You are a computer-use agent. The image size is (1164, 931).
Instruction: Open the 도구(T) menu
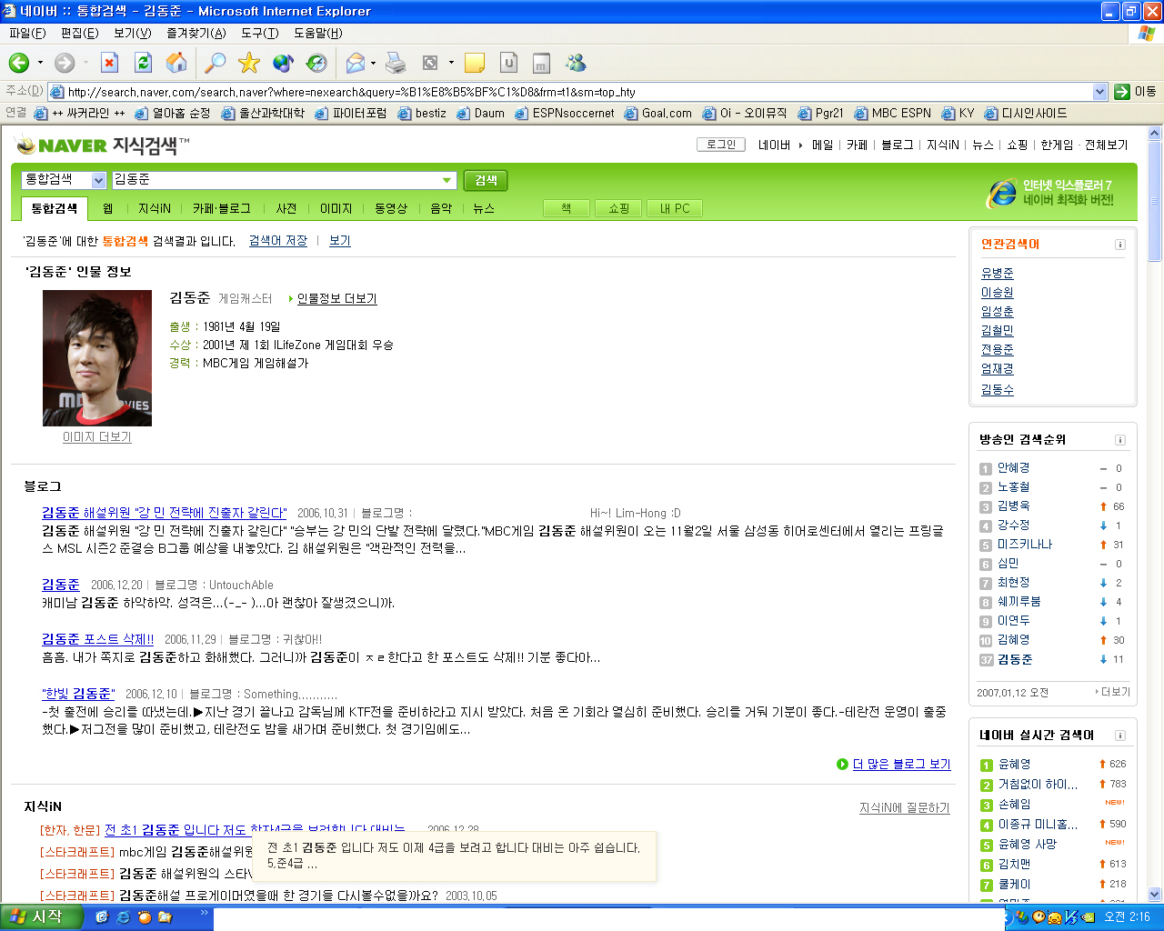(259, 33)
